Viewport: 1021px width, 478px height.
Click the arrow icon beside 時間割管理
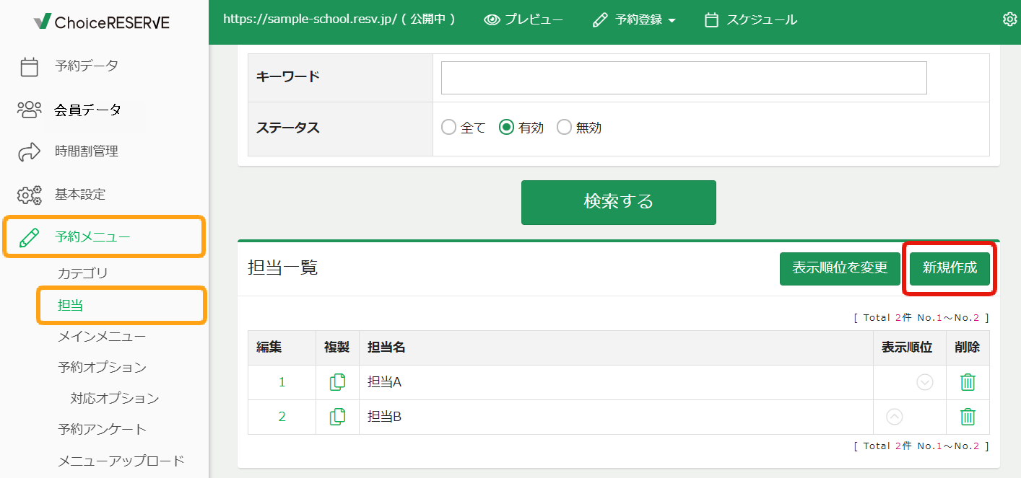point(29,152)
